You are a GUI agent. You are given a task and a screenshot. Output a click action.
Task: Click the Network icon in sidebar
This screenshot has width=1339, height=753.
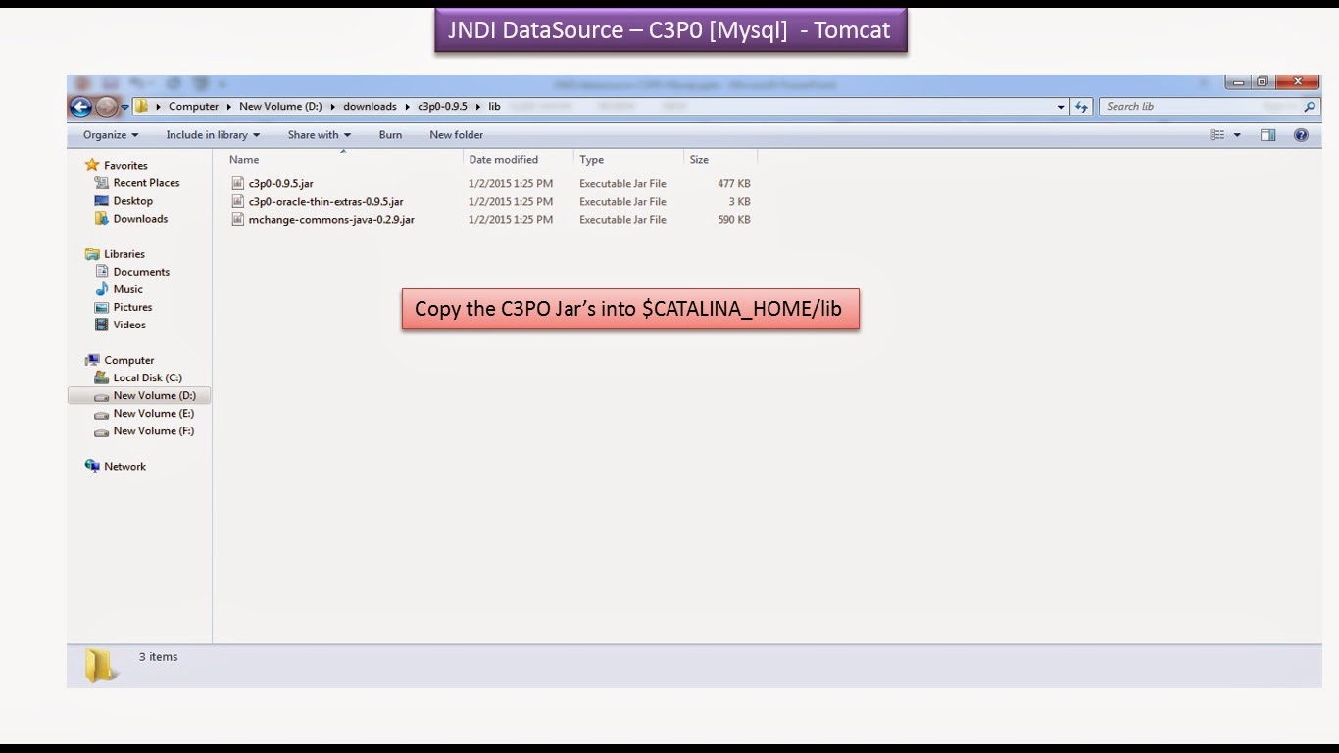point(92,466)
